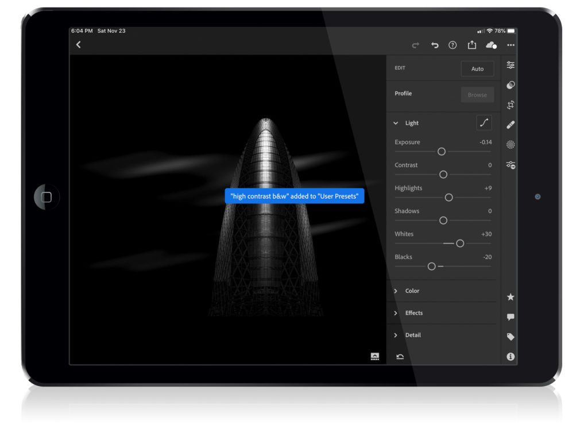Viewport: 588px width, 448px height.
Task: Tap the 6:04 PM clock
Action: pos(82,31)
